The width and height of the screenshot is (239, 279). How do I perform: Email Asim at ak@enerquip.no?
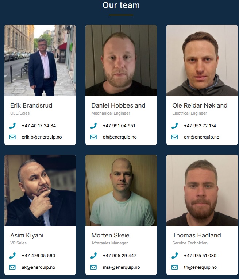pos(38,267)
